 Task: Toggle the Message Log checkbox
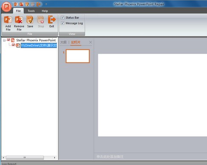(63, 23)
